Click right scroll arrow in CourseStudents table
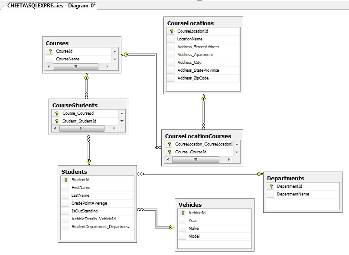Viewport: 349px width, 255px height. (114, 128)
